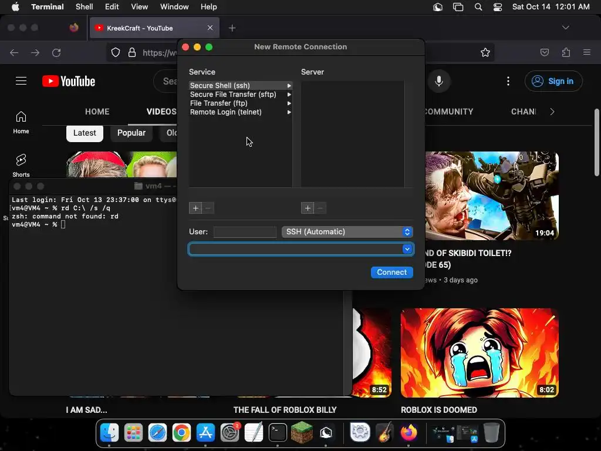Switch to channel VIDEOS tab
601x451 pixels.
[x=161, y=112]
